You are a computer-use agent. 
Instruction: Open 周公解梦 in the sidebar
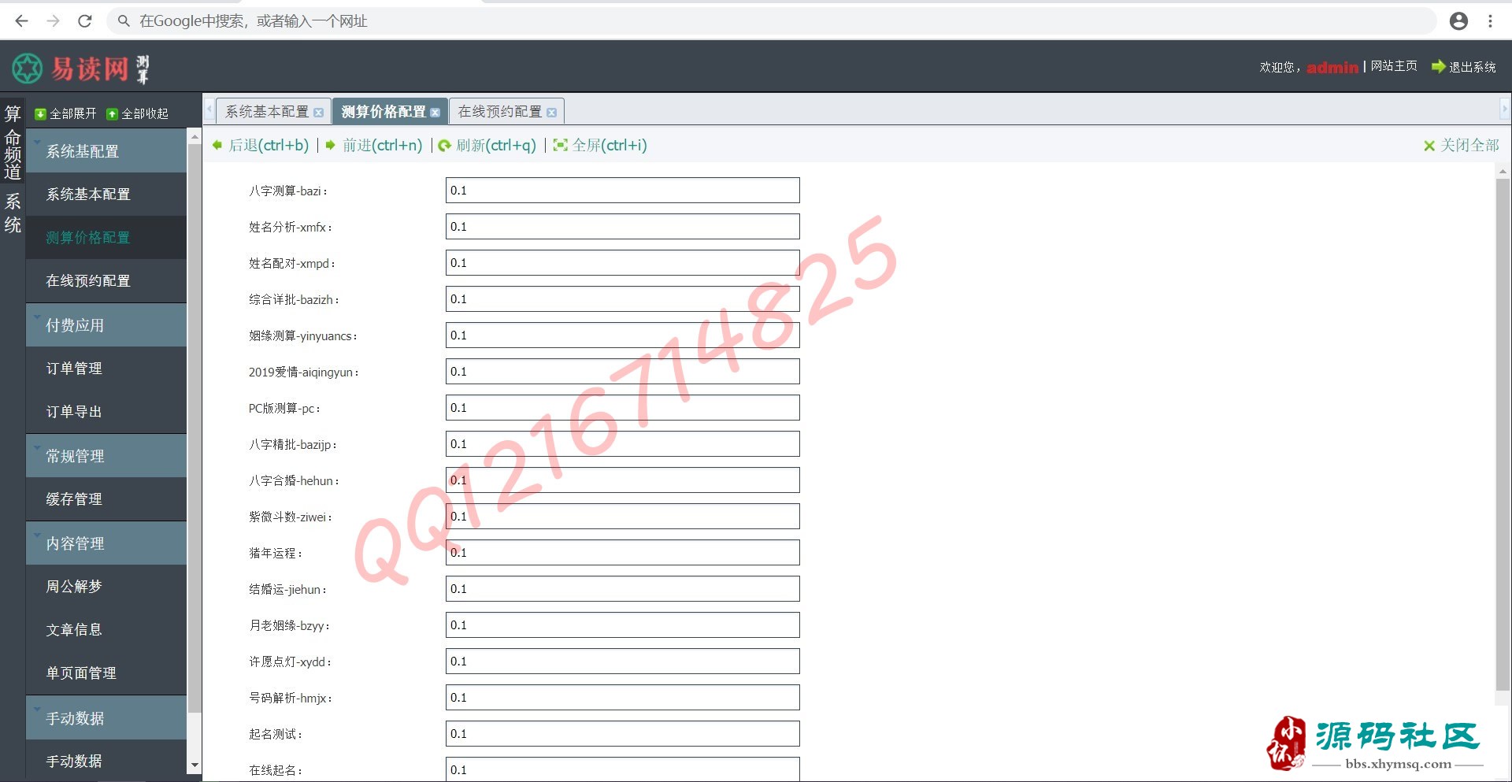point(106,587)
